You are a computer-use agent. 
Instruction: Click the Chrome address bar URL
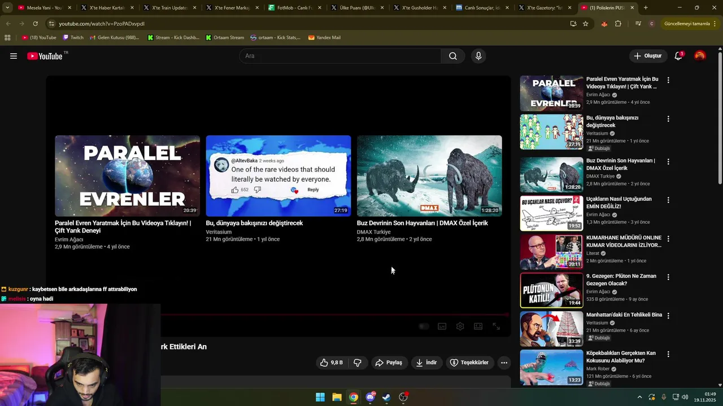102,24
